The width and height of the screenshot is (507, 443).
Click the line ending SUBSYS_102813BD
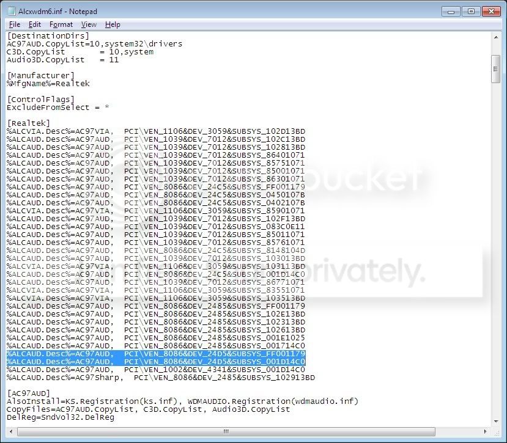click(156, 147)
